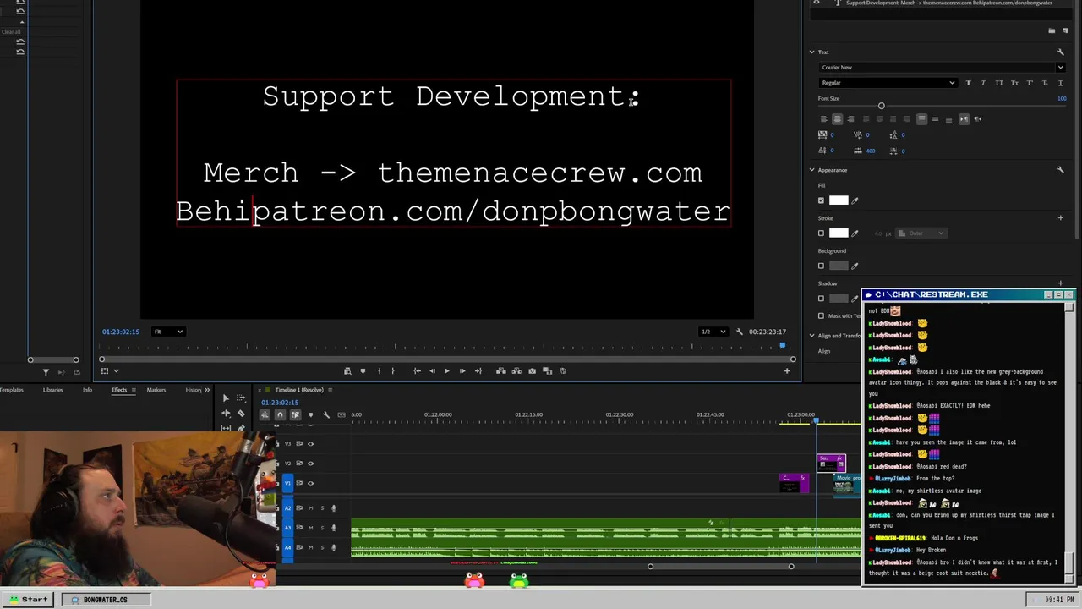Image resolution: width=1082 pixels, height=609 pixels.
Task: Select the Track Select Forward tool
Action: pyautogui.click(x=241, y=398)
